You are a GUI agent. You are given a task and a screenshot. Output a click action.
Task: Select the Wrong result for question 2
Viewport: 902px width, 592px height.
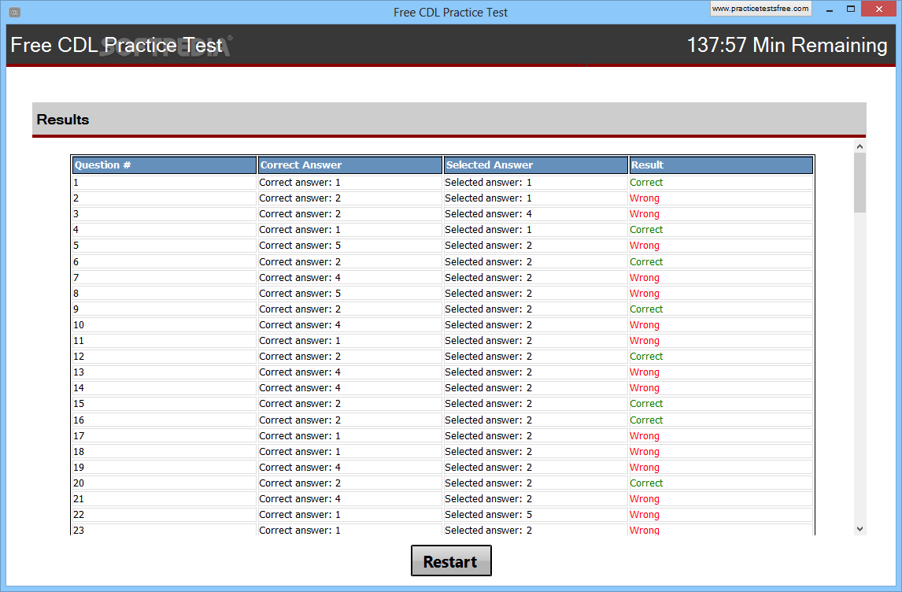point(645,198)
